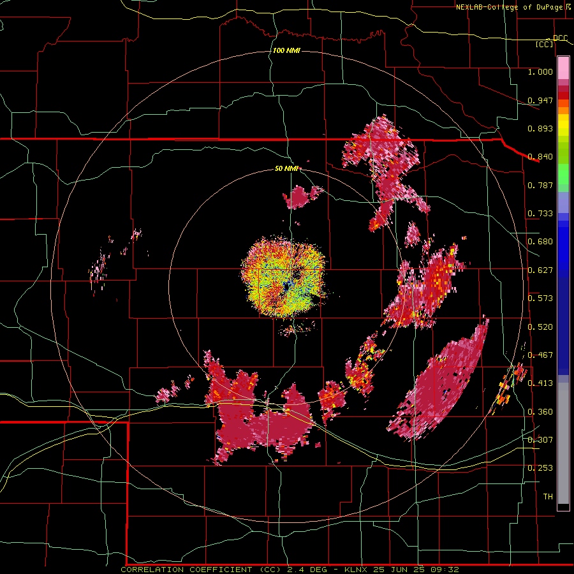Viewport: 574px width, 574px height.
Task: Click the 0.253 legend value
Action: (540, 468)
